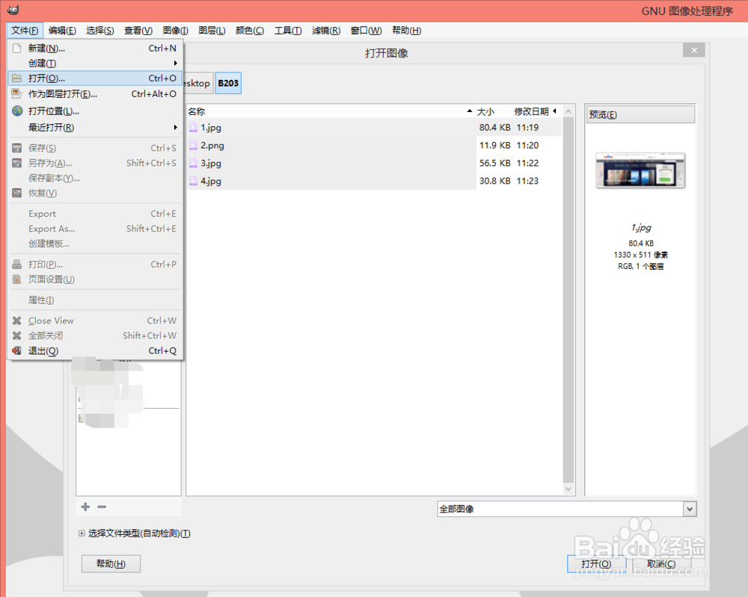Open the 滤镜 menu

coord(326,31)
